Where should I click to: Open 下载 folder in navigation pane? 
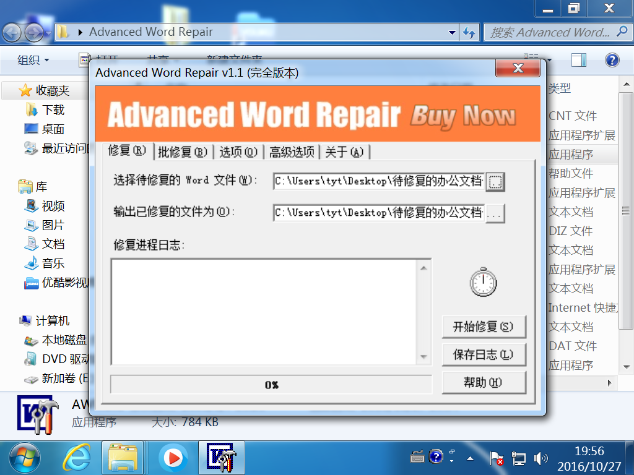[45, 110]
